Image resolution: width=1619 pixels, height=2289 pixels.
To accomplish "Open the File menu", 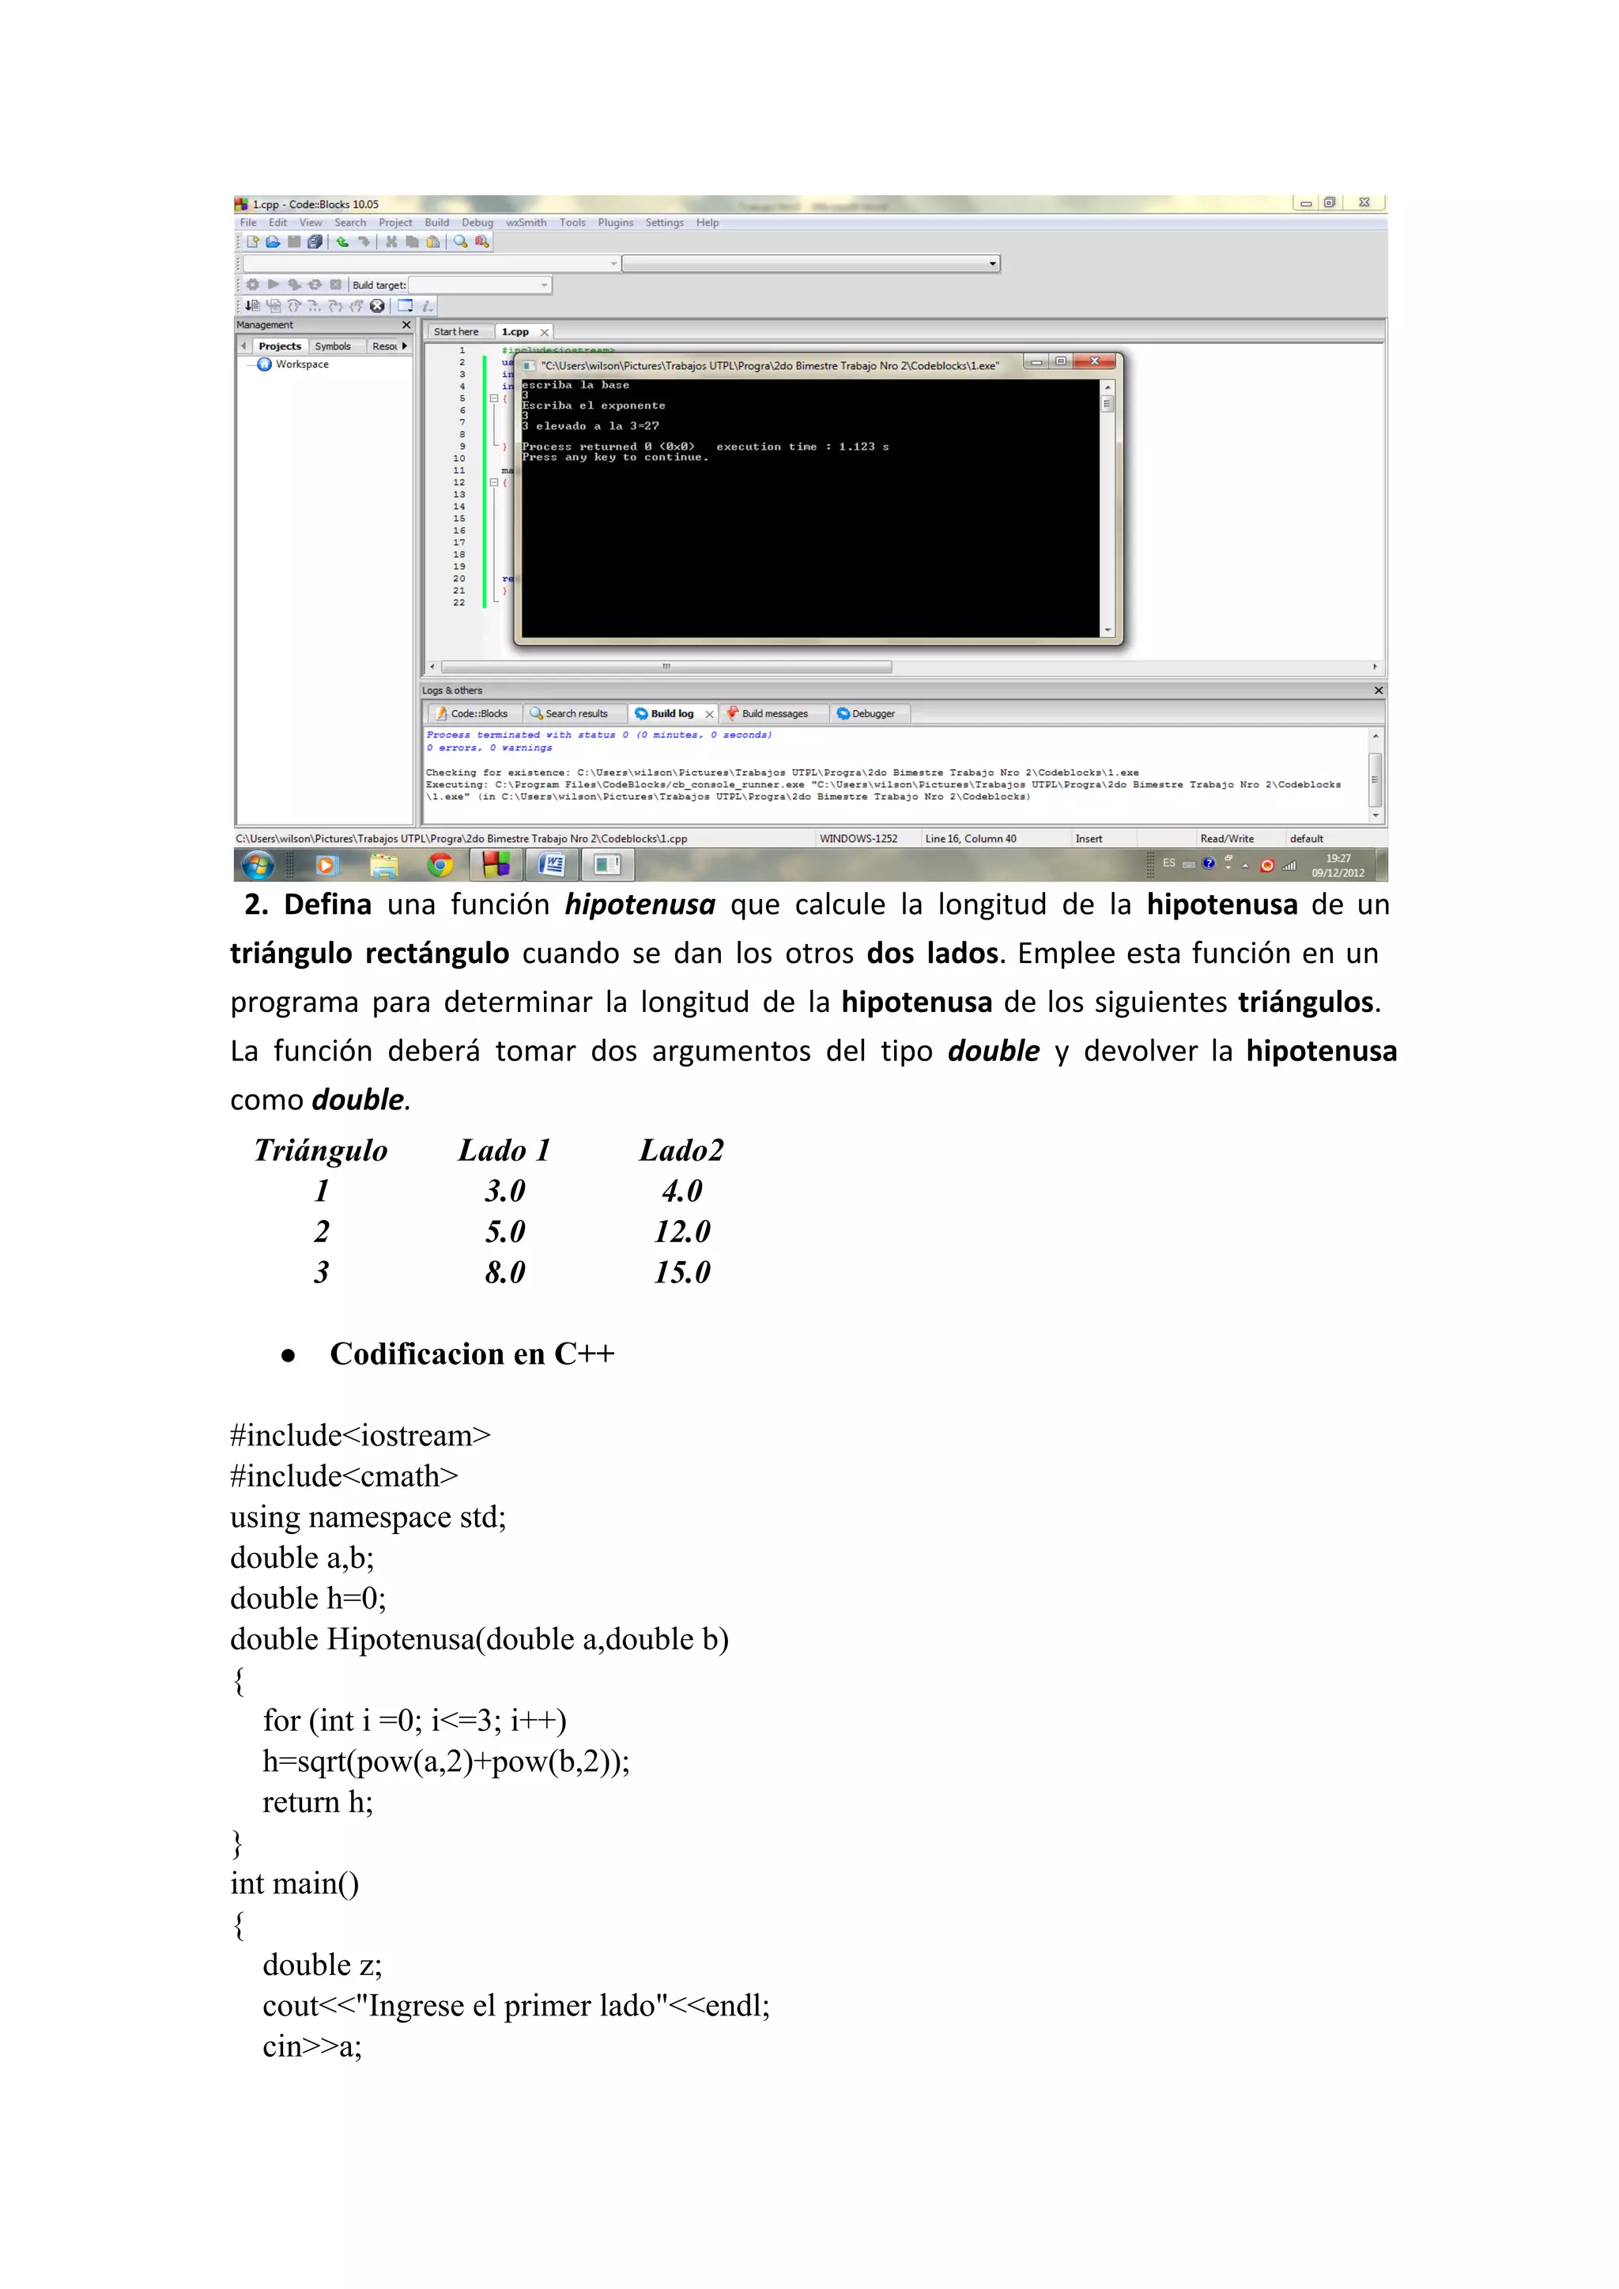I will [x=248, y=222].
